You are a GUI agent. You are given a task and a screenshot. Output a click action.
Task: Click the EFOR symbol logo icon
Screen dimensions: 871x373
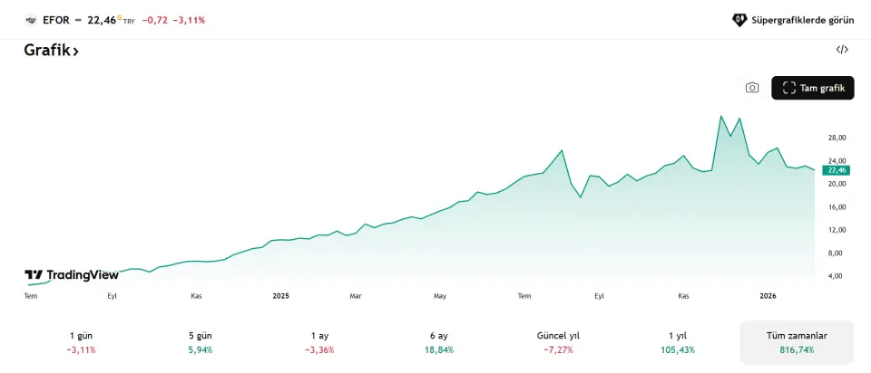coord(30,19)
